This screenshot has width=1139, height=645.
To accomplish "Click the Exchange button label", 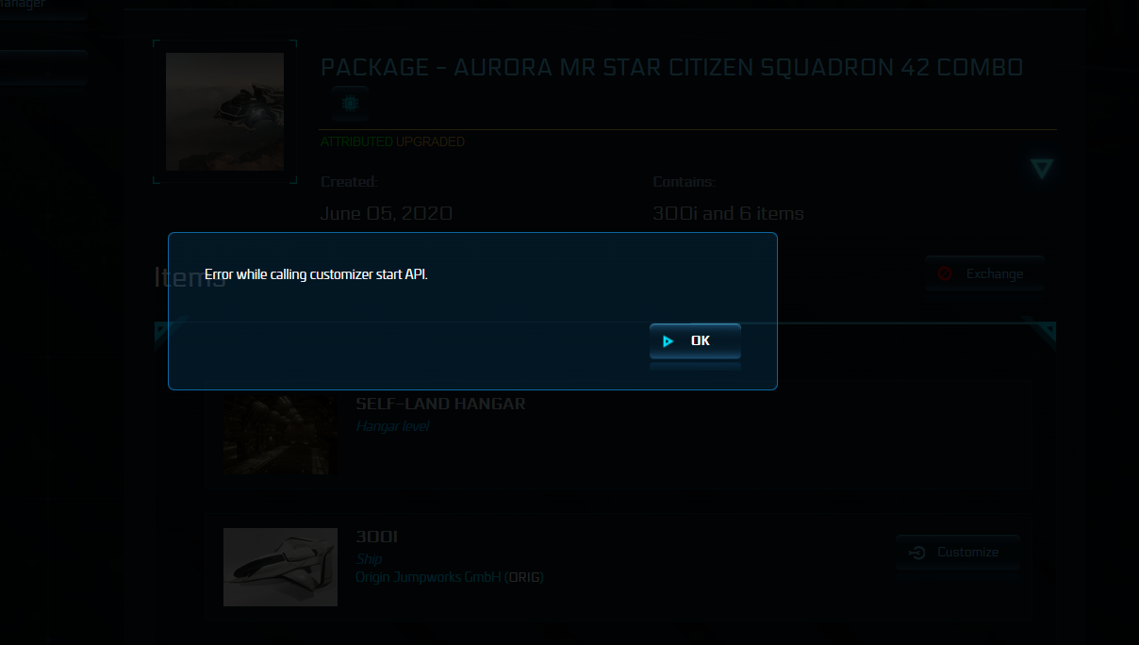I will (994, 274).
